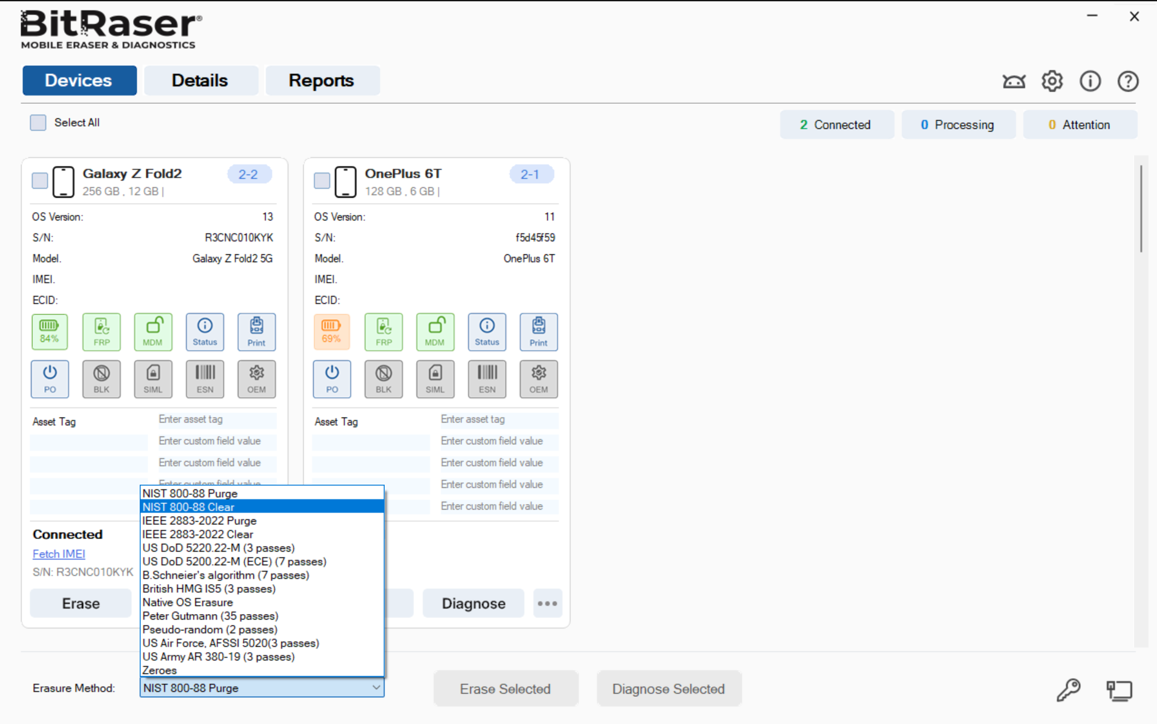Select Peter Gutmann (35 passes) entry
The height and width of the screenshot is (724, 1157).
[x=262, y=616]
